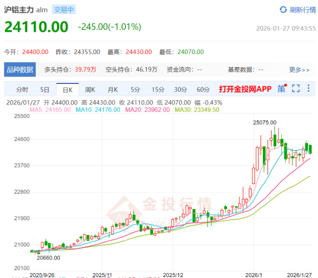Open the 月K monthly candlestick tab
Screen dimensions: 318x278
pyautogui.click(x=113, y=89)
